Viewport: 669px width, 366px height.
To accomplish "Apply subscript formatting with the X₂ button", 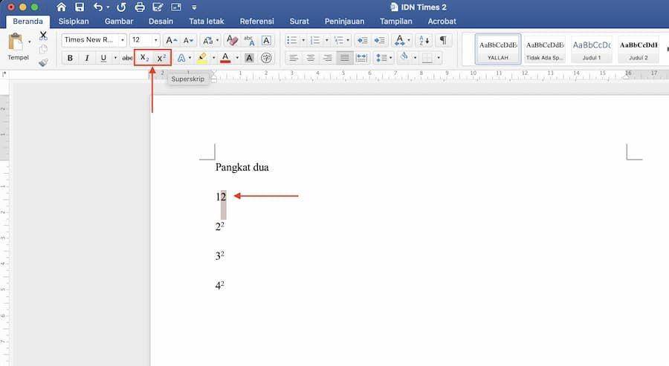I will pos(144,58).
